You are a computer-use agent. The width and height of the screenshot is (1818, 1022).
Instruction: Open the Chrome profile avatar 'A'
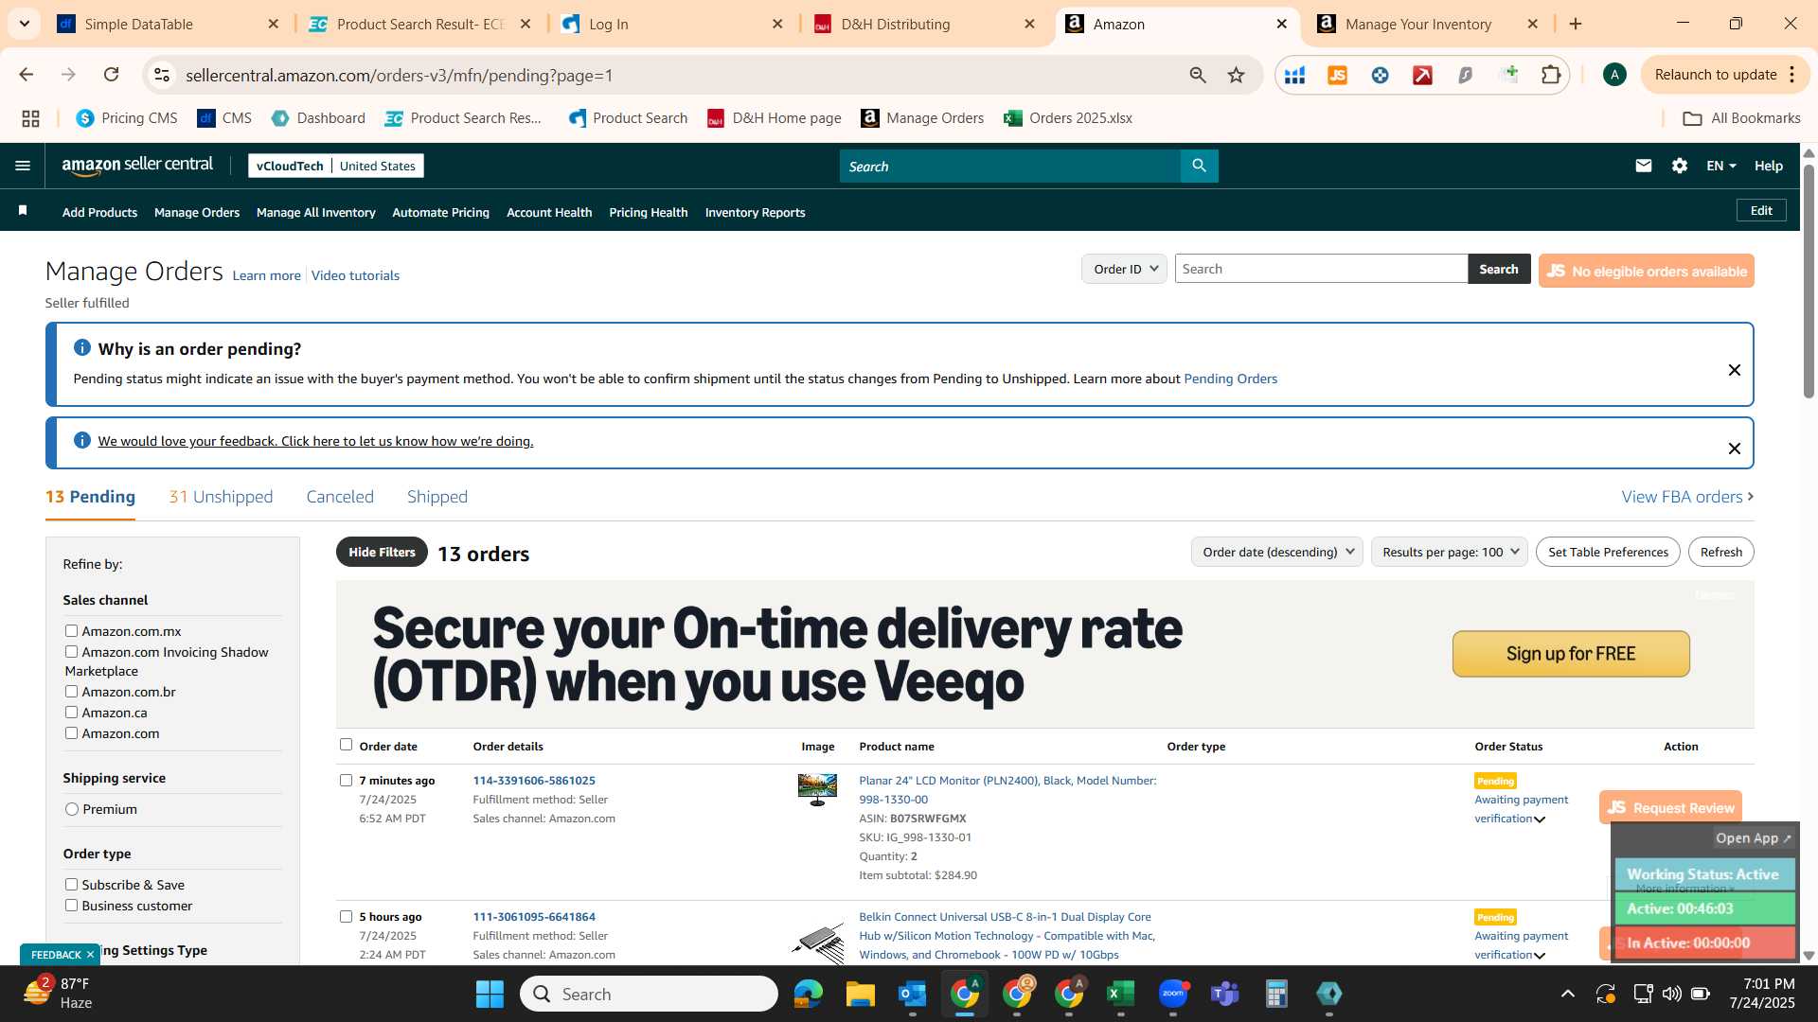(x=1614, y=75)
